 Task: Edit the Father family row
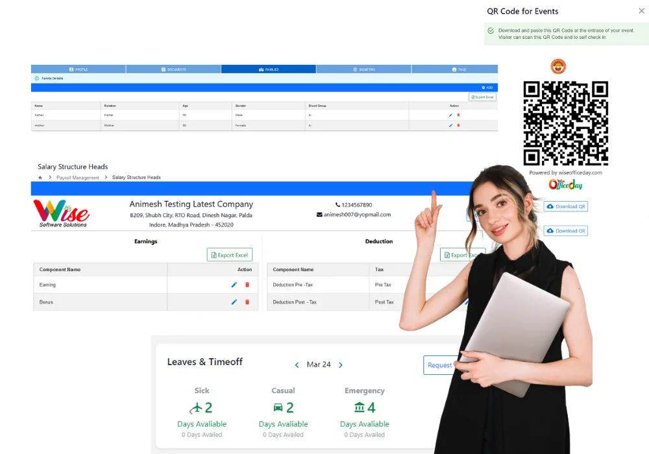point(451,115)
